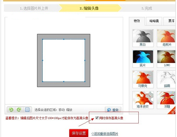Apply the 浮雕 emboss effect thumbnail

pyautogui.click(x=166, y=100)
